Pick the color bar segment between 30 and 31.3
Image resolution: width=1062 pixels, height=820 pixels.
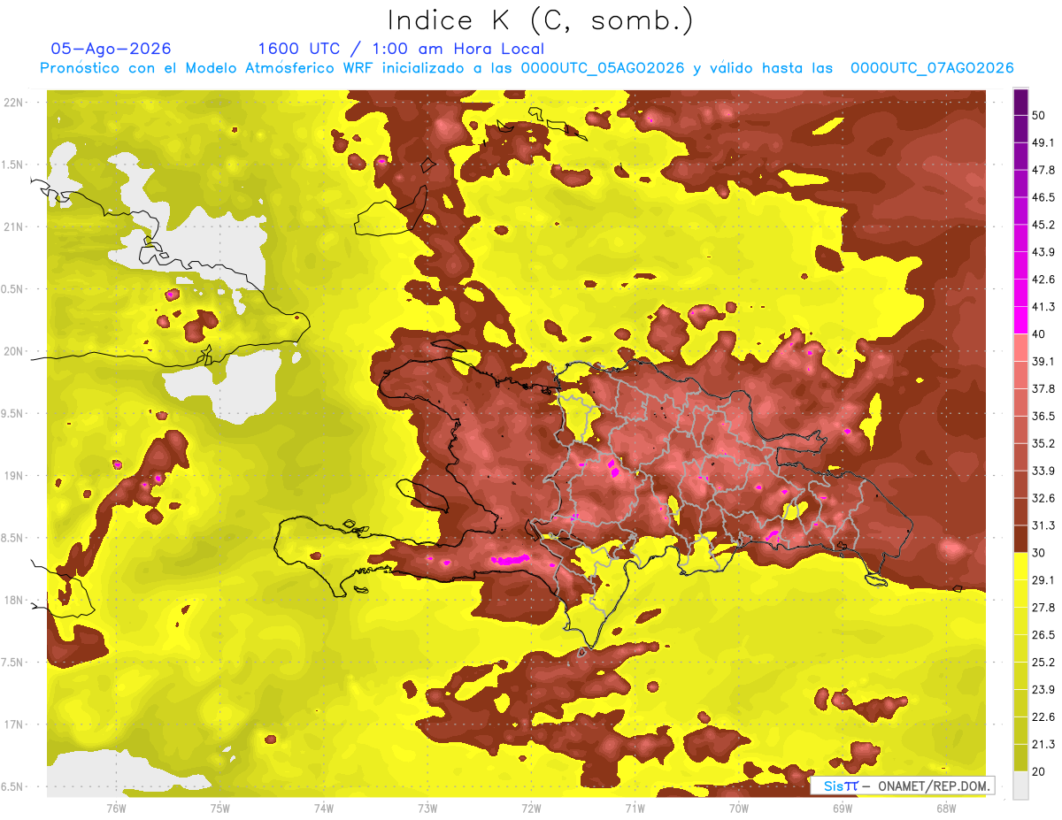pyautogui.click(x=1020, y=540)
